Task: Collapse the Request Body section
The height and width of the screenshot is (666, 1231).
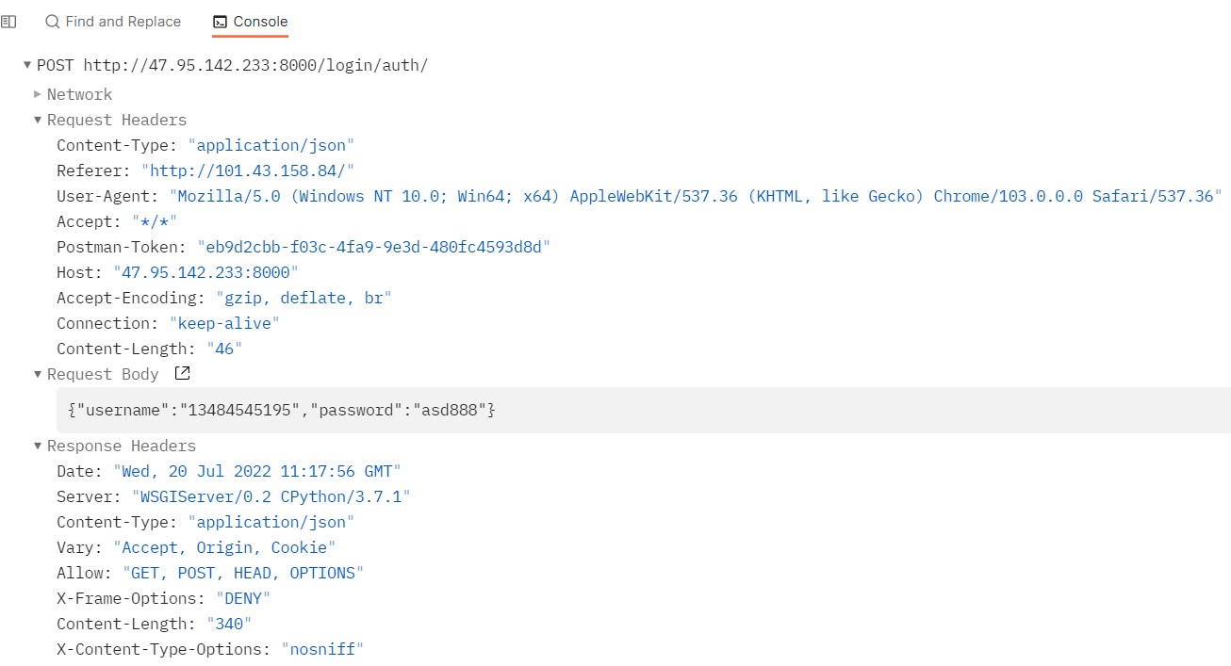Action: (38, 374)
